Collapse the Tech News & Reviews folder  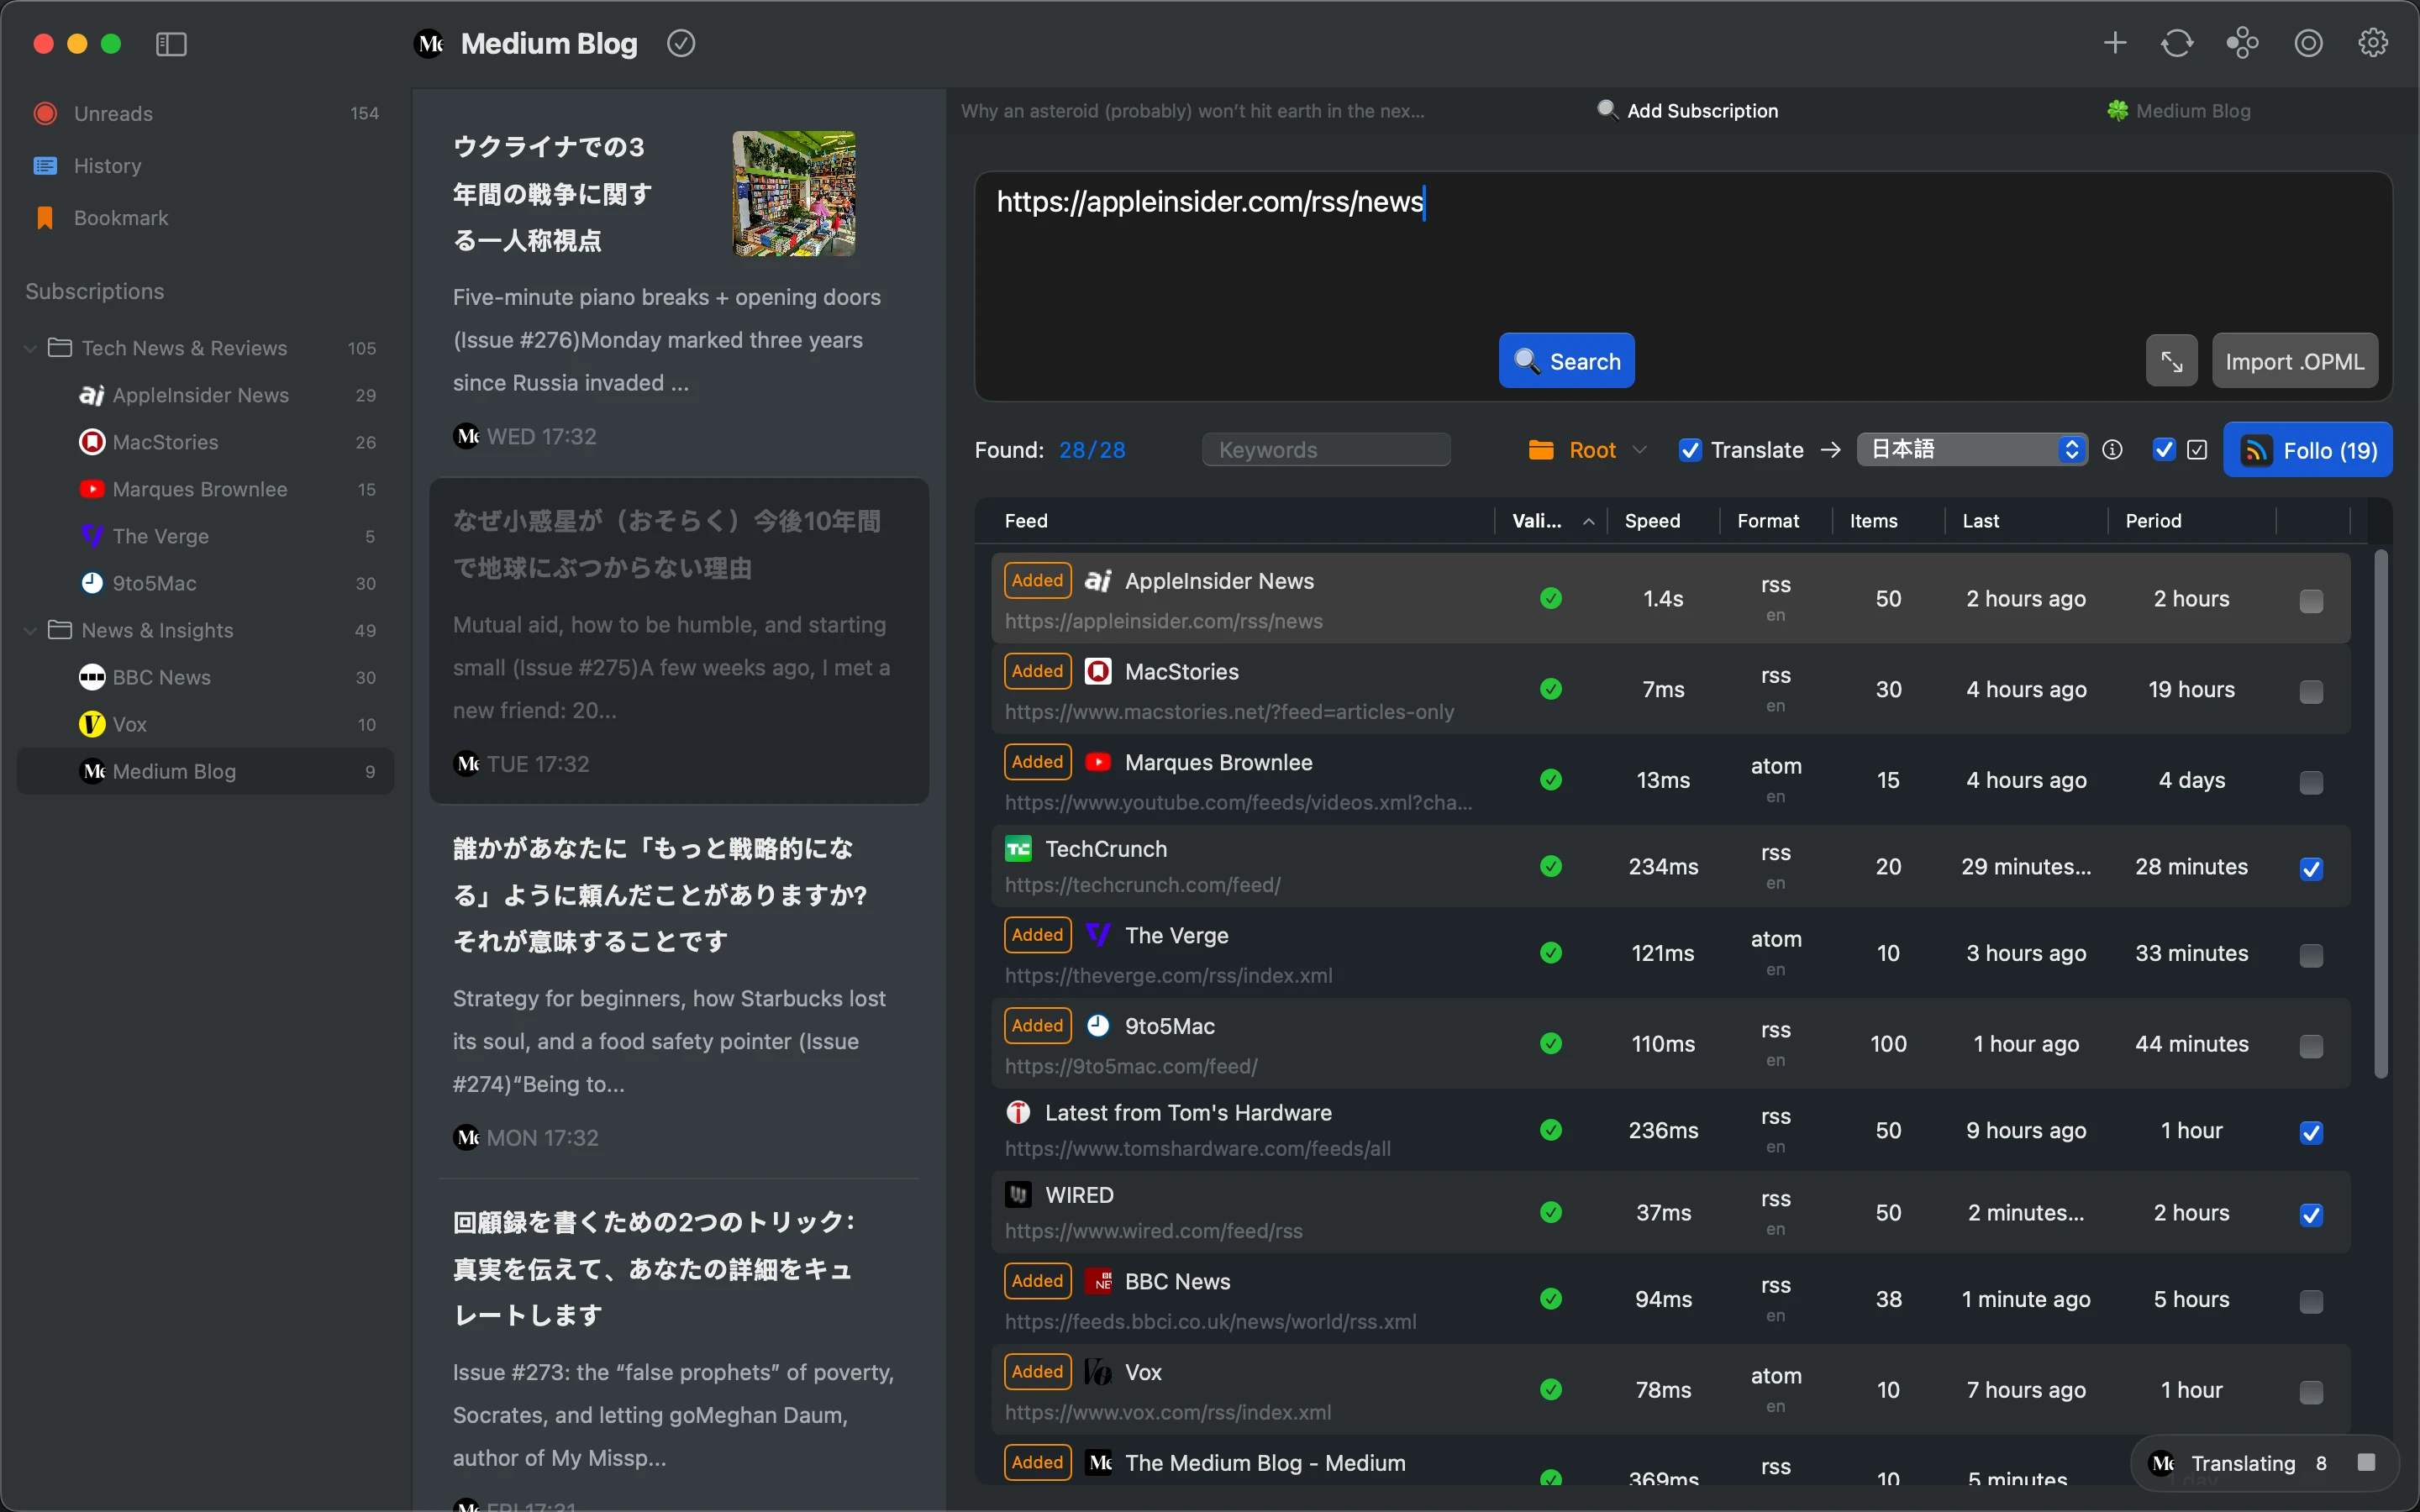click(30, 348)
